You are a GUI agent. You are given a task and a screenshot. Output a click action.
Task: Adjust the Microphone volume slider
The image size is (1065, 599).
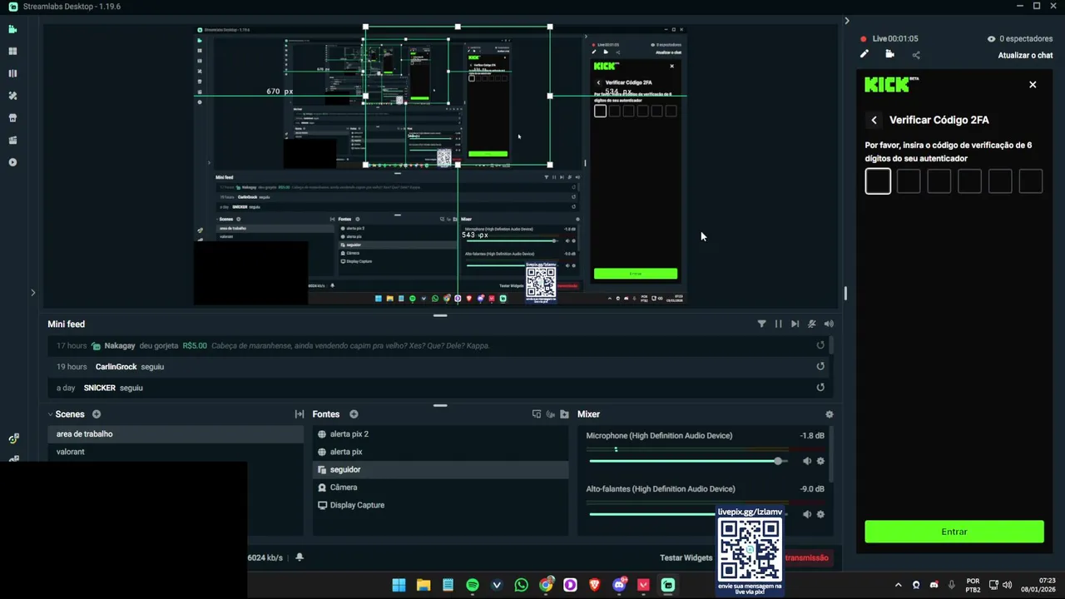click(687, 461)
